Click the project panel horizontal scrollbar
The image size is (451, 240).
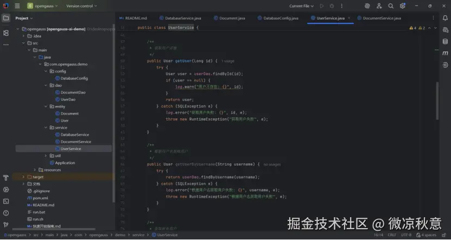54,229
